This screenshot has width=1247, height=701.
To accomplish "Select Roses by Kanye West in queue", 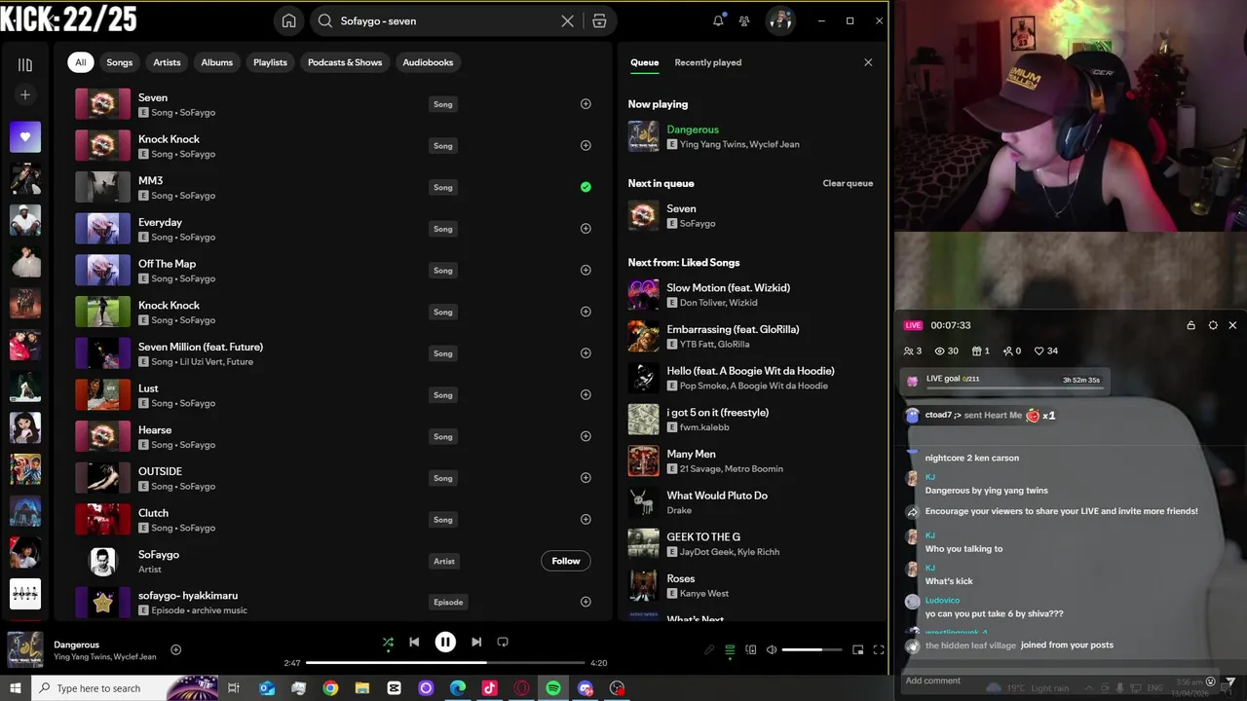I will 751,586.
